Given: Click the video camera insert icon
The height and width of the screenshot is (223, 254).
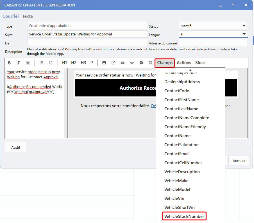Looking at the screenshot, I should coord(123,63).
